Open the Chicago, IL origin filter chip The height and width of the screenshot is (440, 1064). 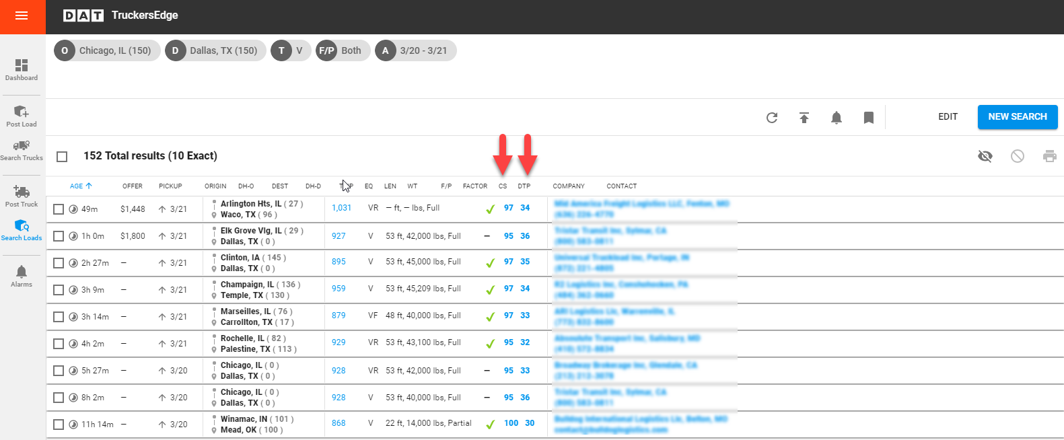(107, 50)
